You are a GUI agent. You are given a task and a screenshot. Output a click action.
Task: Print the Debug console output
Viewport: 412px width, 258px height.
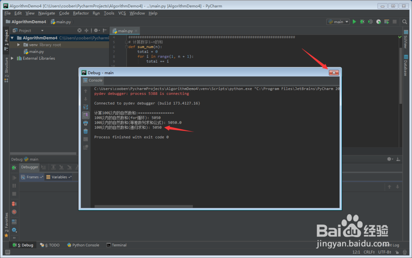(86, 123)
